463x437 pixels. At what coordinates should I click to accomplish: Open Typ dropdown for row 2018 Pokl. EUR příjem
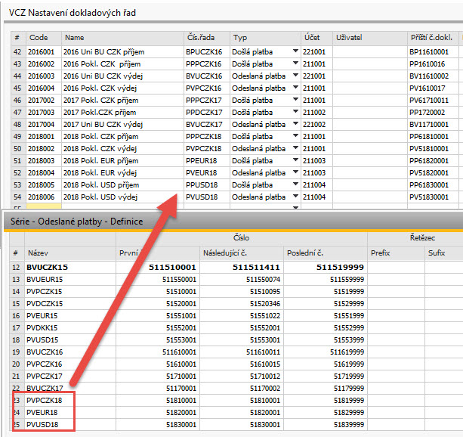(x=295, y=160)
